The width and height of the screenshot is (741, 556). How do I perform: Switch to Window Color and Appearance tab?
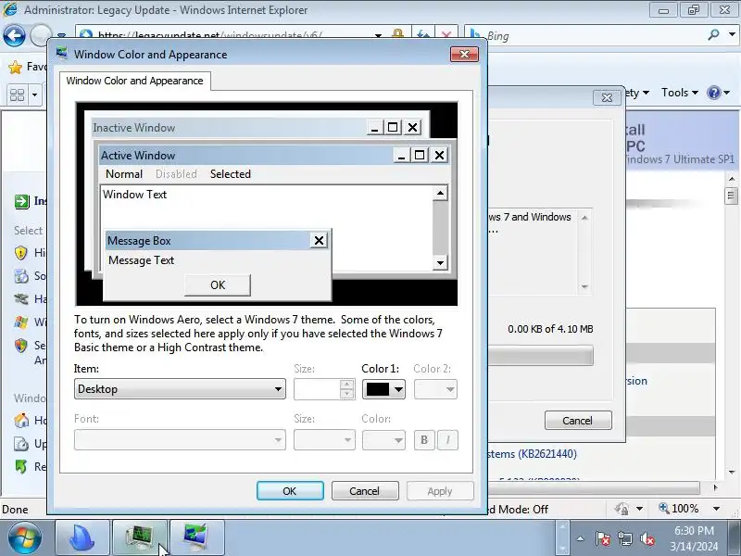pos(134,81)
